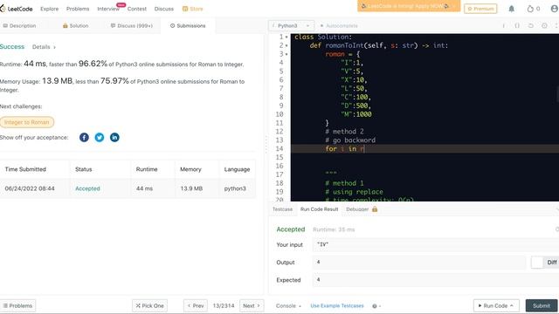Click the code editor info icon
The width and height of the screenshot is (559, 314).
[x=503, y=25]
